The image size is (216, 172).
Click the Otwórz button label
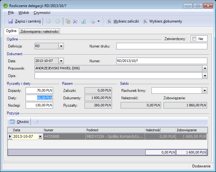pyautogui.click(x=23, y=122)
